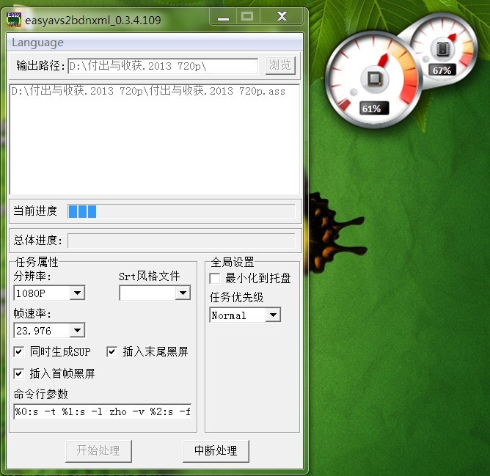Click the 命令行参数 command line field

point(102,411)
